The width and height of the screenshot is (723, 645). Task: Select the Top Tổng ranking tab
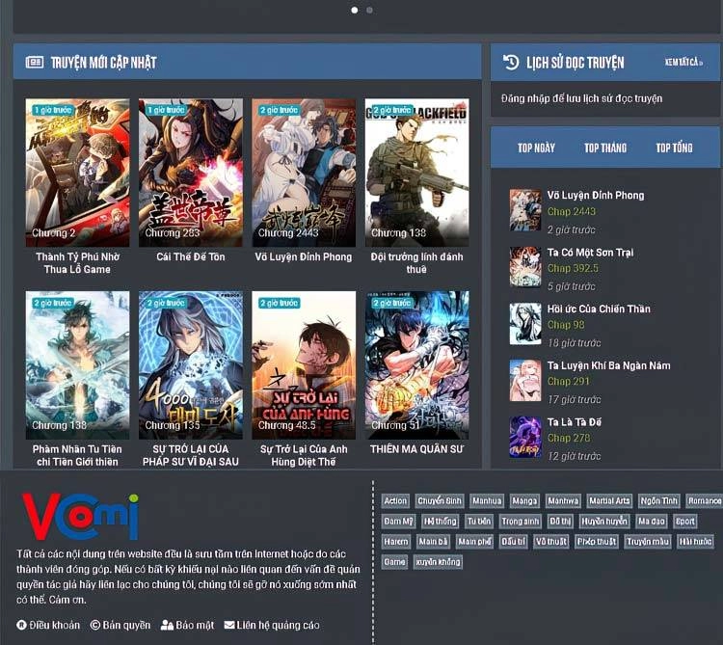coord(674,148)
